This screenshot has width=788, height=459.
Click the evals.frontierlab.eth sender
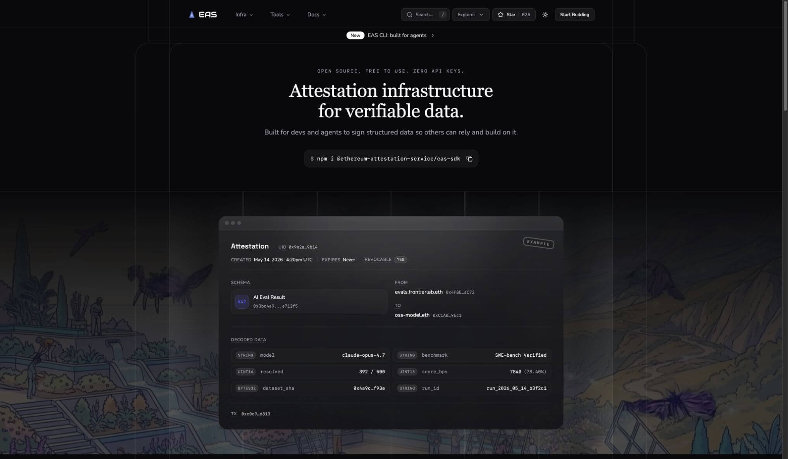(x=419, y=292)
